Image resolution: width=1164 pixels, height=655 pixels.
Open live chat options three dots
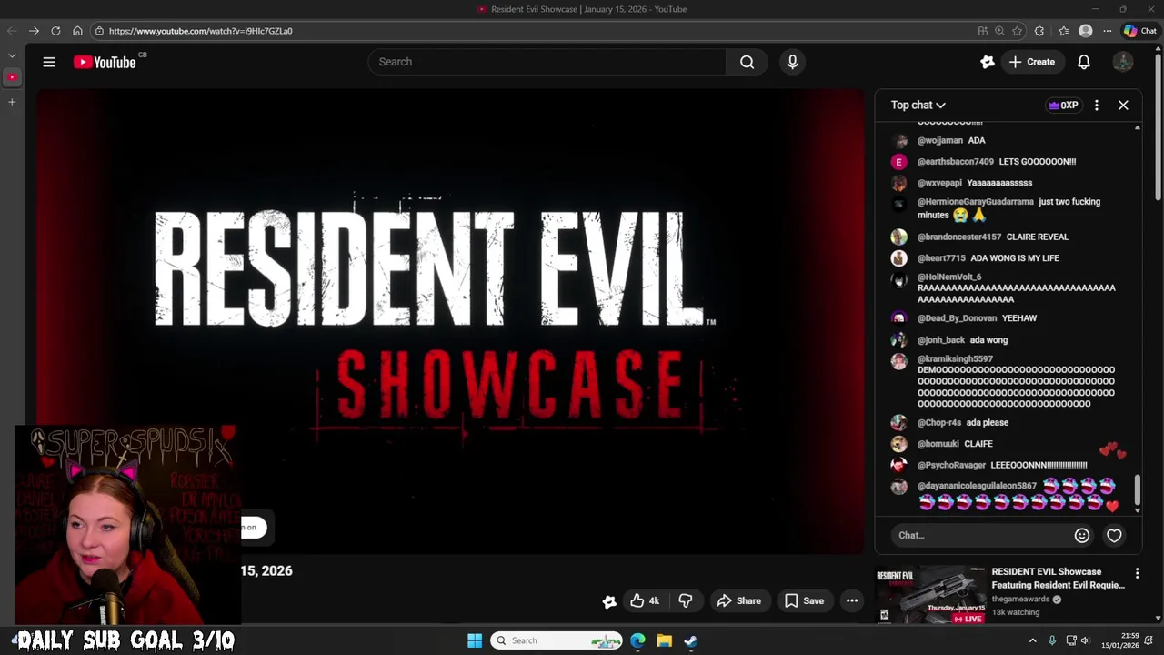point(1097,106)
